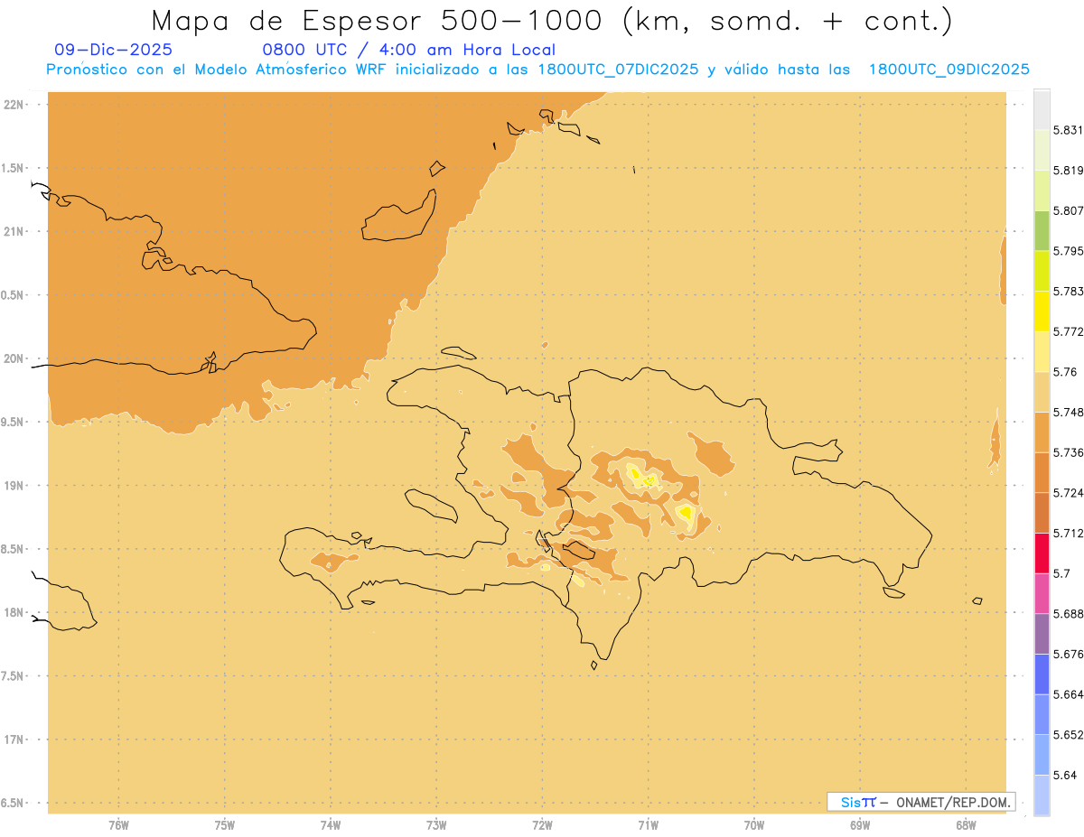This screenshot has width=1084, height=837.
Task: Click the longitude label "71W"
Action: (x=649, y=825)
